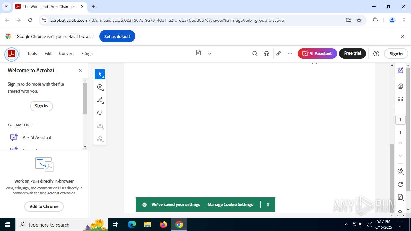Click Sign in in Welcome panel
This screenshot has height=231, width=411.
(41, 106)
